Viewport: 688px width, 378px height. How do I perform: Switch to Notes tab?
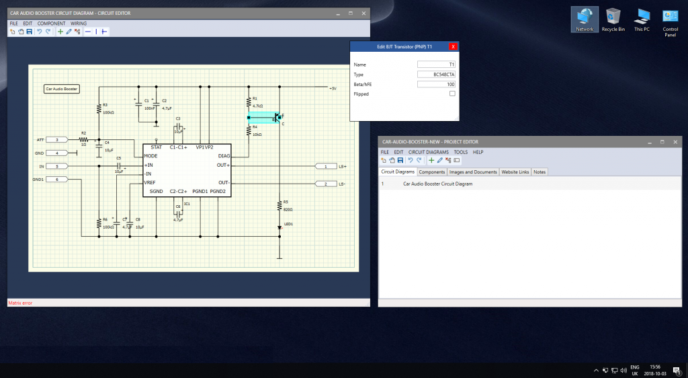coord(540,172)
